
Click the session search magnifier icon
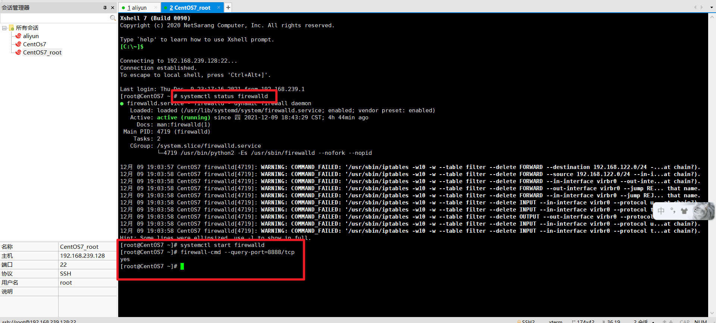click(x=113, y=18)
